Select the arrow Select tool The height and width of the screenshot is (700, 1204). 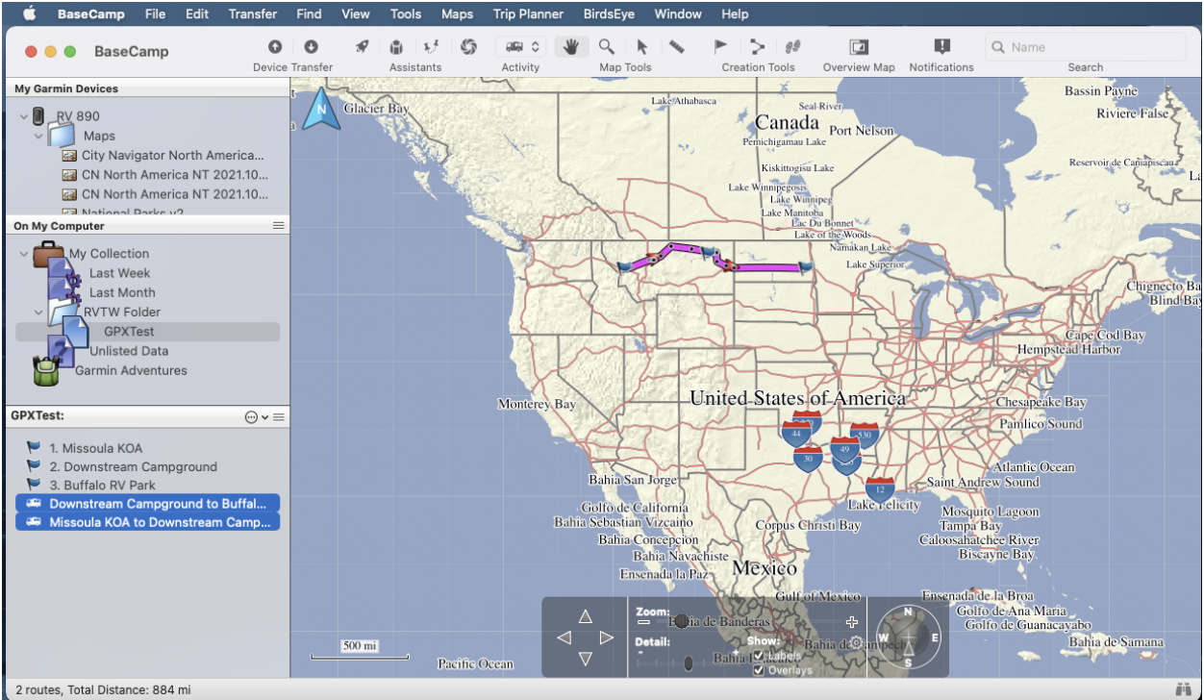point(642,46)
